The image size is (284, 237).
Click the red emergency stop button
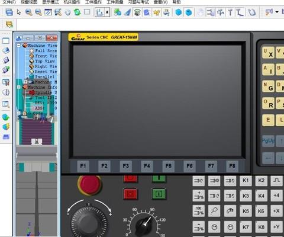click(90, 184)
